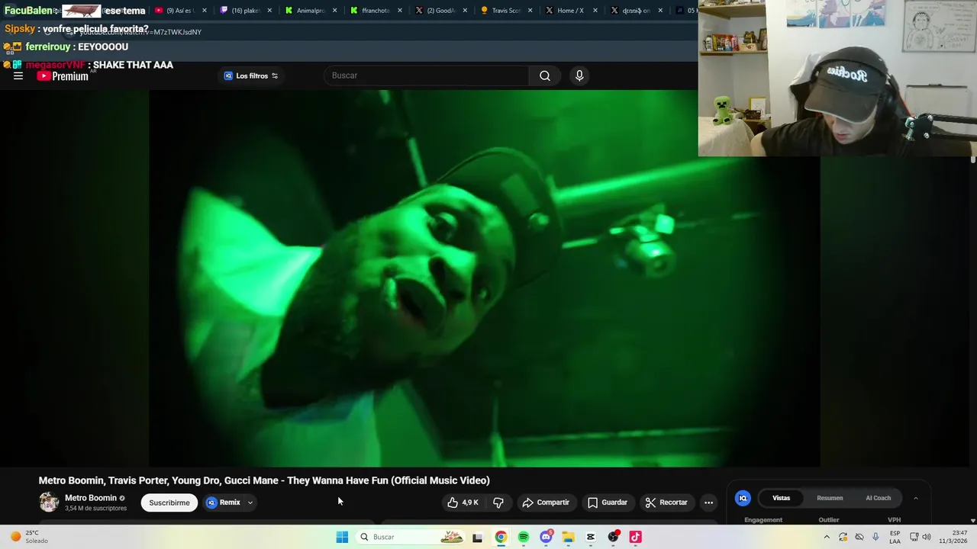Share the video via Compartir
Viewport: 977px width, 549px height.
546,502
